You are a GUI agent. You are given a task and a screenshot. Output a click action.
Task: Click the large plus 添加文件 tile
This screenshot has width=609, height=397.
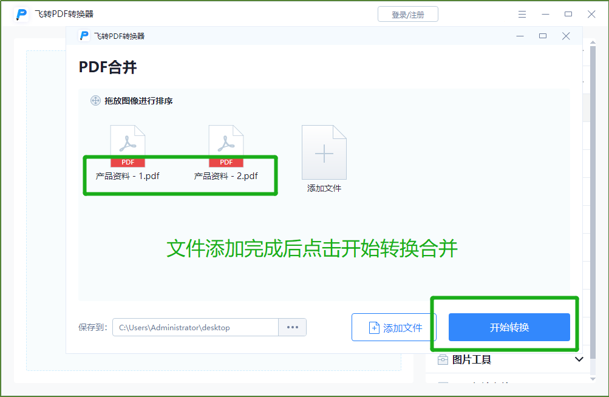pos(324,153)
